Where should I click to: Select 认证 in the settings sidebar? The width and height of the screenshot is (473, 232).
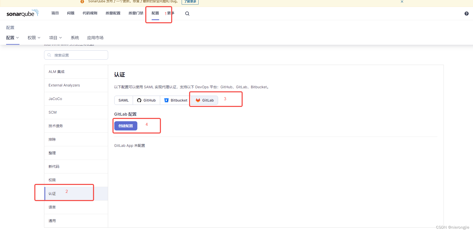[52, 193]
